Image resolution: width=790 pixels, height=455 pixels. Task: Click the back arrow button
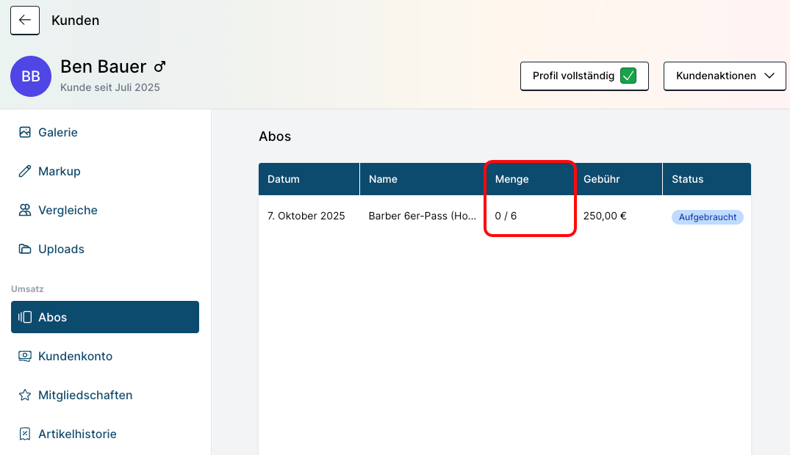coord(25,21)
